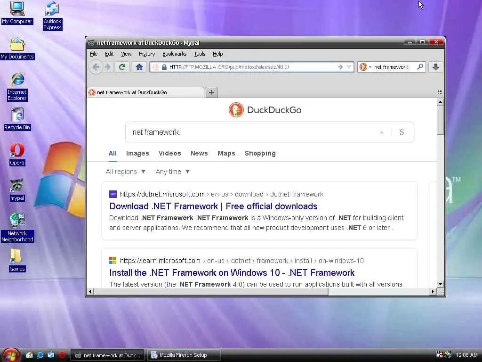Clear the DuckDuckGo search field with X
This screenshot has height=362, width=482.
pos(381,132)
